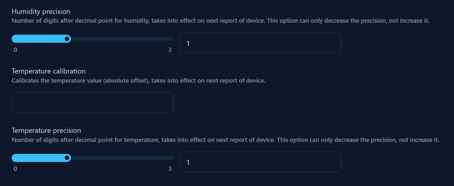This screenshot has height=186, width=454.
Task: Click the Temperature precision heading
Action: (46, 131)
